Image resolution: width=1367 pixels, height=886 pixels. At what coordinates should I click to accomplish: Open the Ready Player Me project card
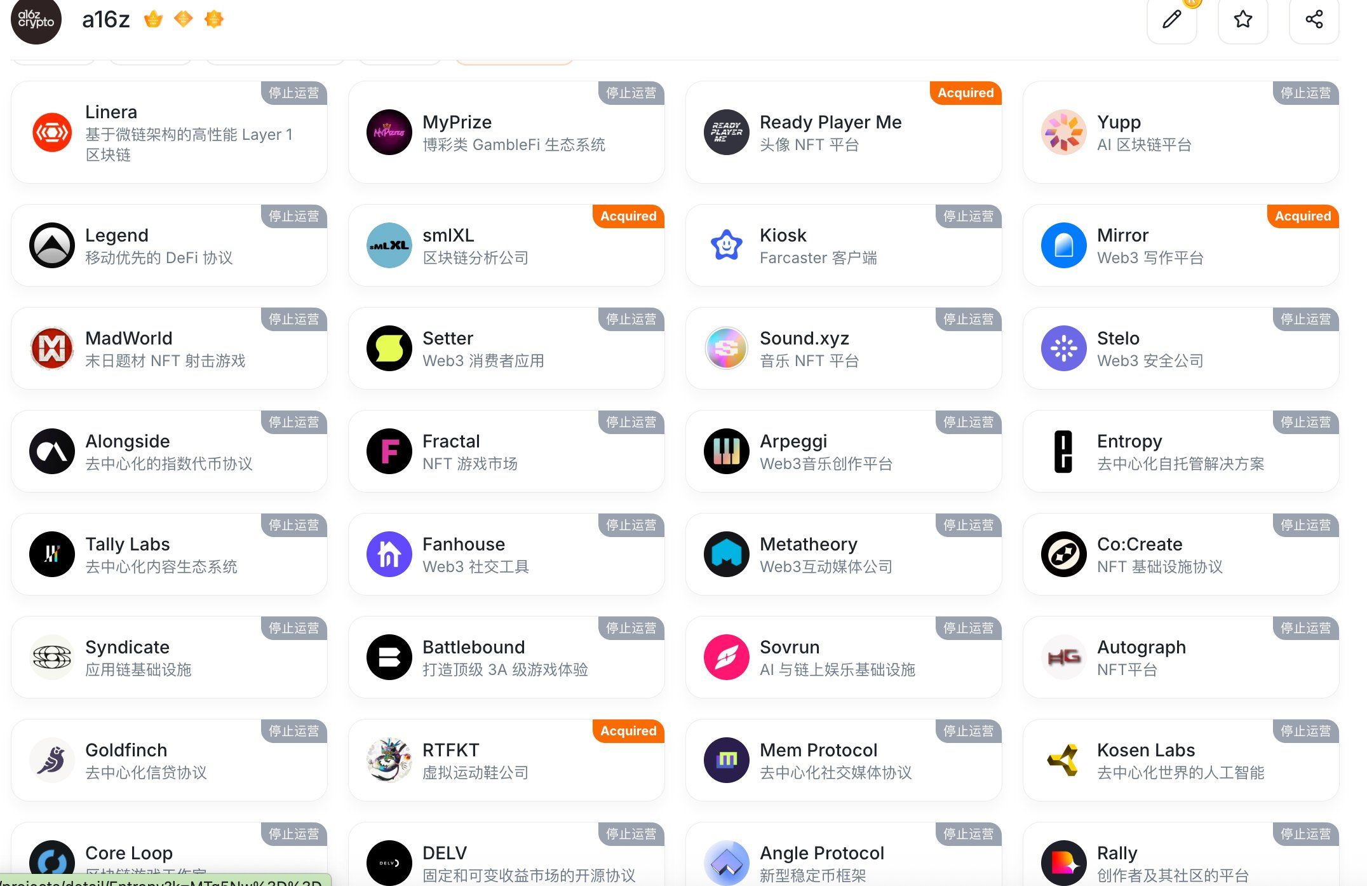tap(844, 132)
